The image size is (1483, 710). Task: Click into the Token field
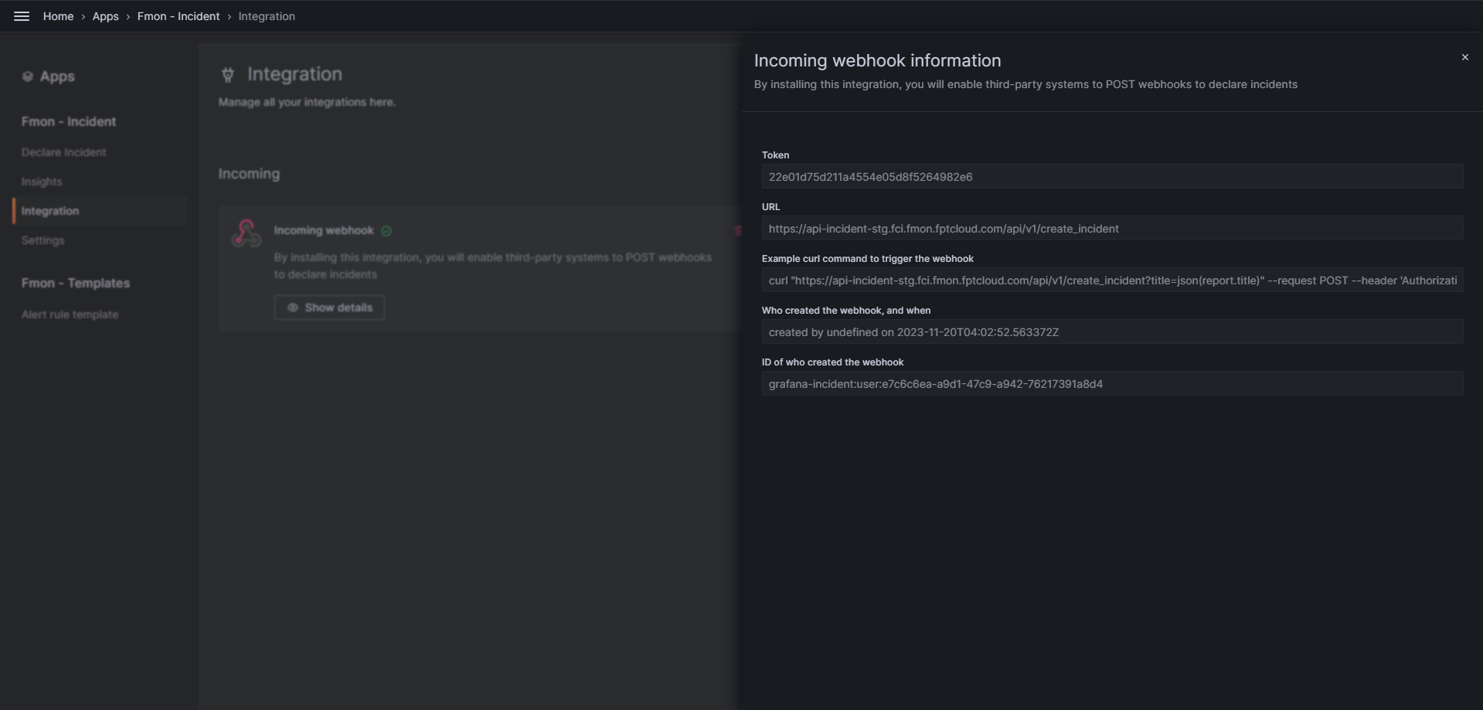1111,177
